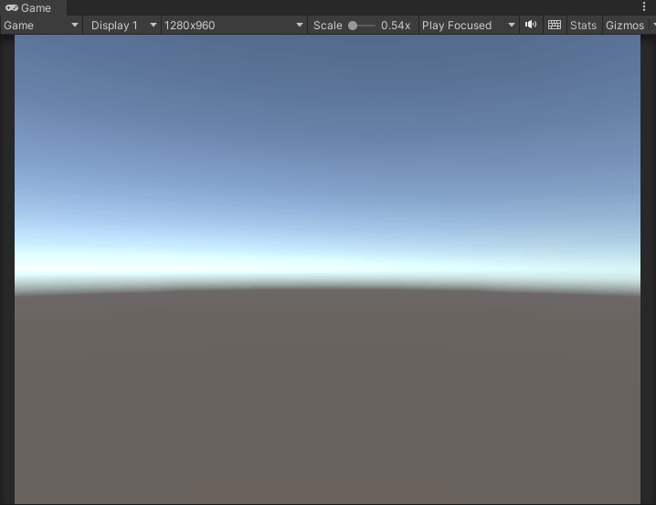Open the Game view mode dropdown

click(x=41, y=26)
